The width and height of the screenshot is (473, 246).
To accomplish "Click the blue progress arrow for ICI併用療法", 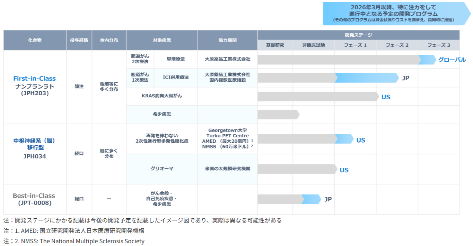I will [x=367, y=78].
